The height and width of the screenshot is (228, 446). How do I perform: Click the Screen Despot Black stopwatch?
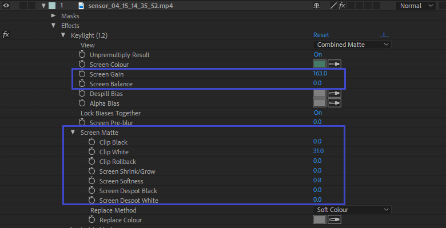click(x=91, y=190)
